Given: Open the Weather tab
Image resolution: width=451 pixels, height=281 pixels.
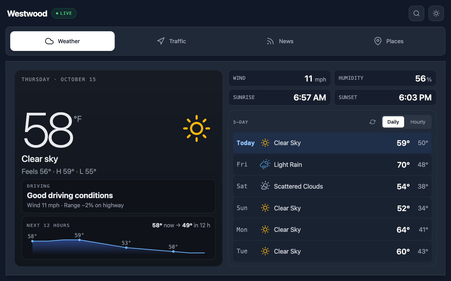Looking at the screenshot, I should click(62, 41).
